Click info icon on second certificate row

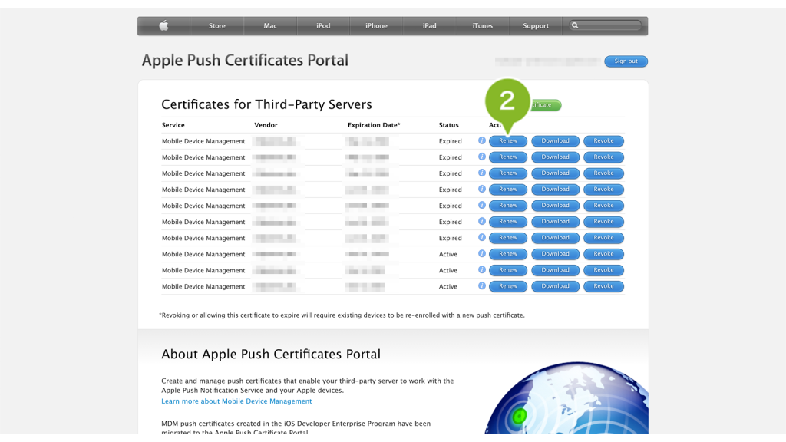(x=481, y=157)
